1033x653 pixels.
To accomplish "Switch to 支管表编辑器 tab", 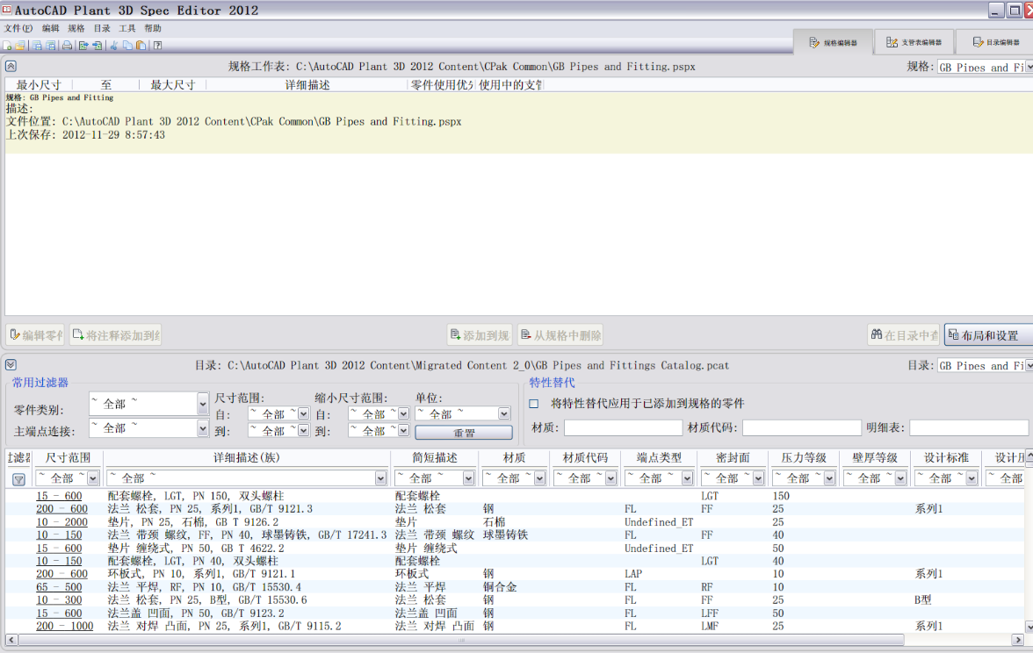I will coord(914,42).
